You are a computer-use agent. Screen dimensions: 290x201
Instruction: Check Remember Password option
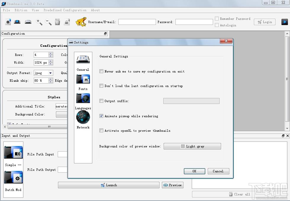pos(217,19)
